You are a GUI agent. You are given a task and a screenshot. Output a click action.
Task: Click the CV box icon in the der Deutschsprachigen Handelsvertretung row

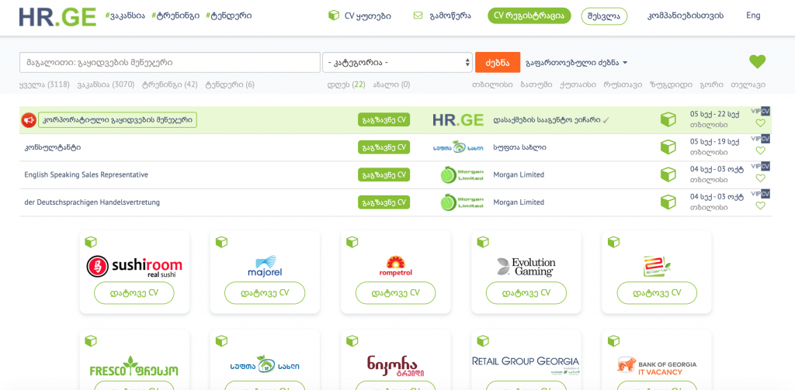click(668, 202)
